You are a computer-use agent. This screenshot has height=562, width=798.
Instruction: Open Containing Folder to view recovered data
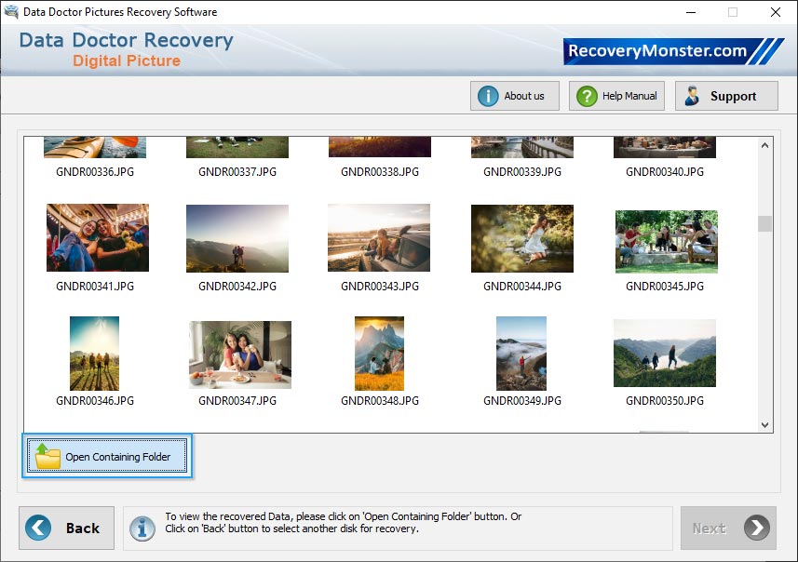(x=107, y=456)
